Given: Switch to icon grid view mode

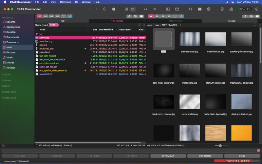Looking at the screenshot, I should 126,9.
